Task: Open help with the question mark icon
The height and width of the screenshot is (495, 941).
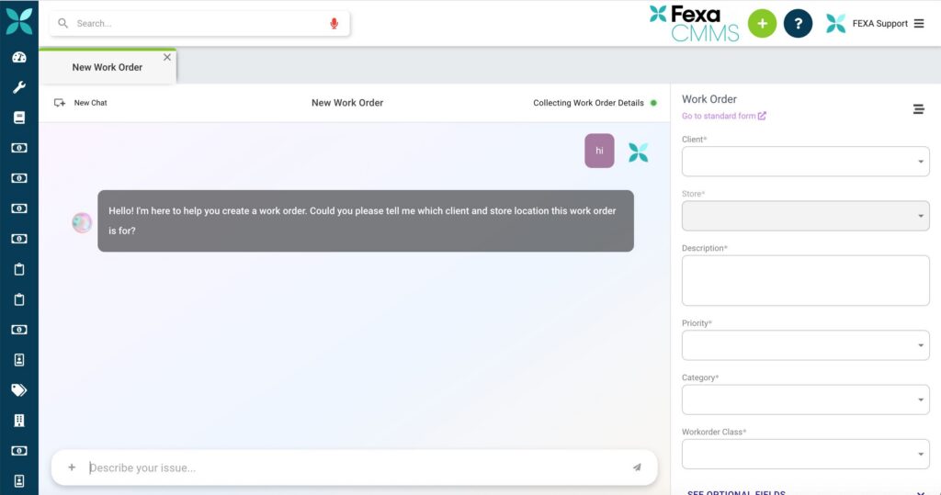Action: pyautogui.click(x=798, y=23)
